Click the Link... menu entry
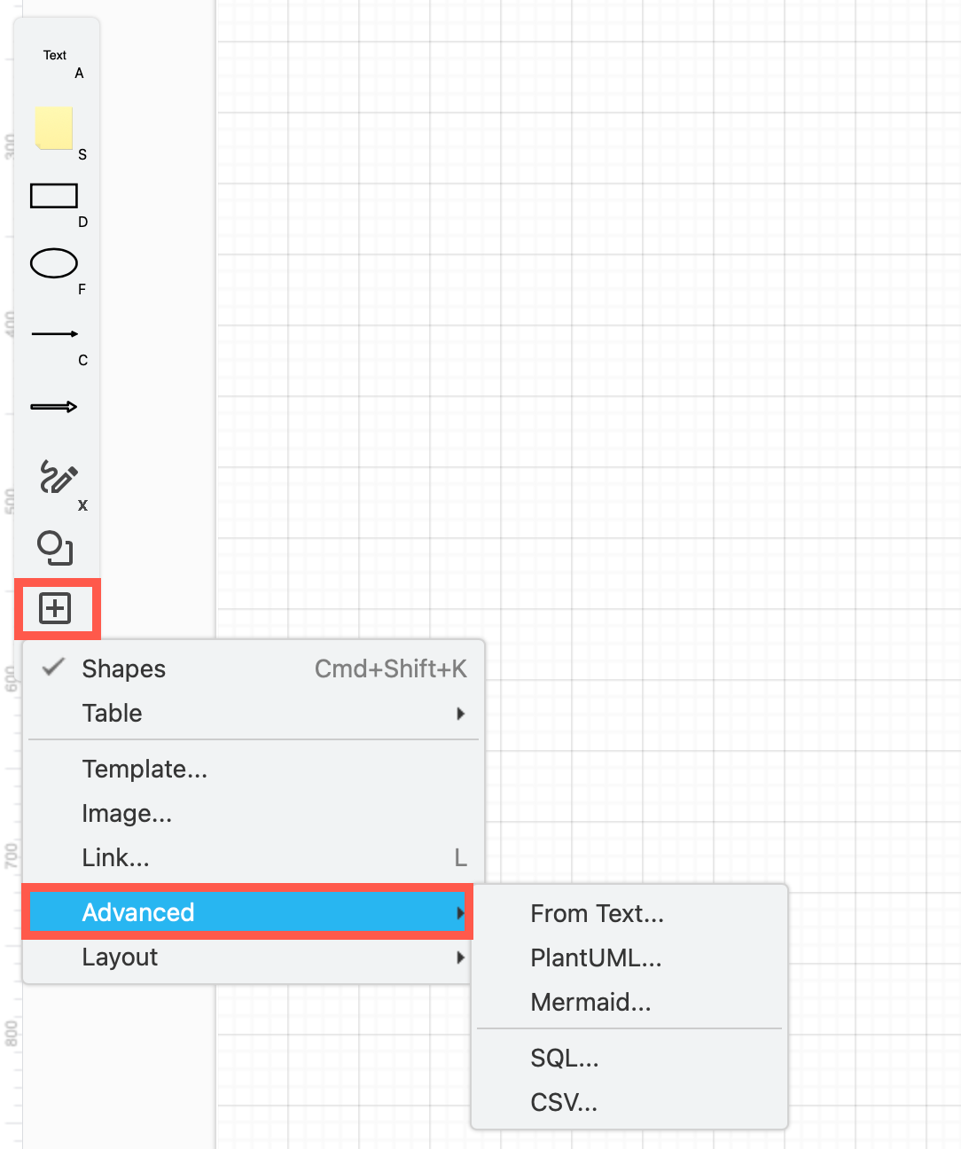The image size is (961, 1149). (115, 856)
